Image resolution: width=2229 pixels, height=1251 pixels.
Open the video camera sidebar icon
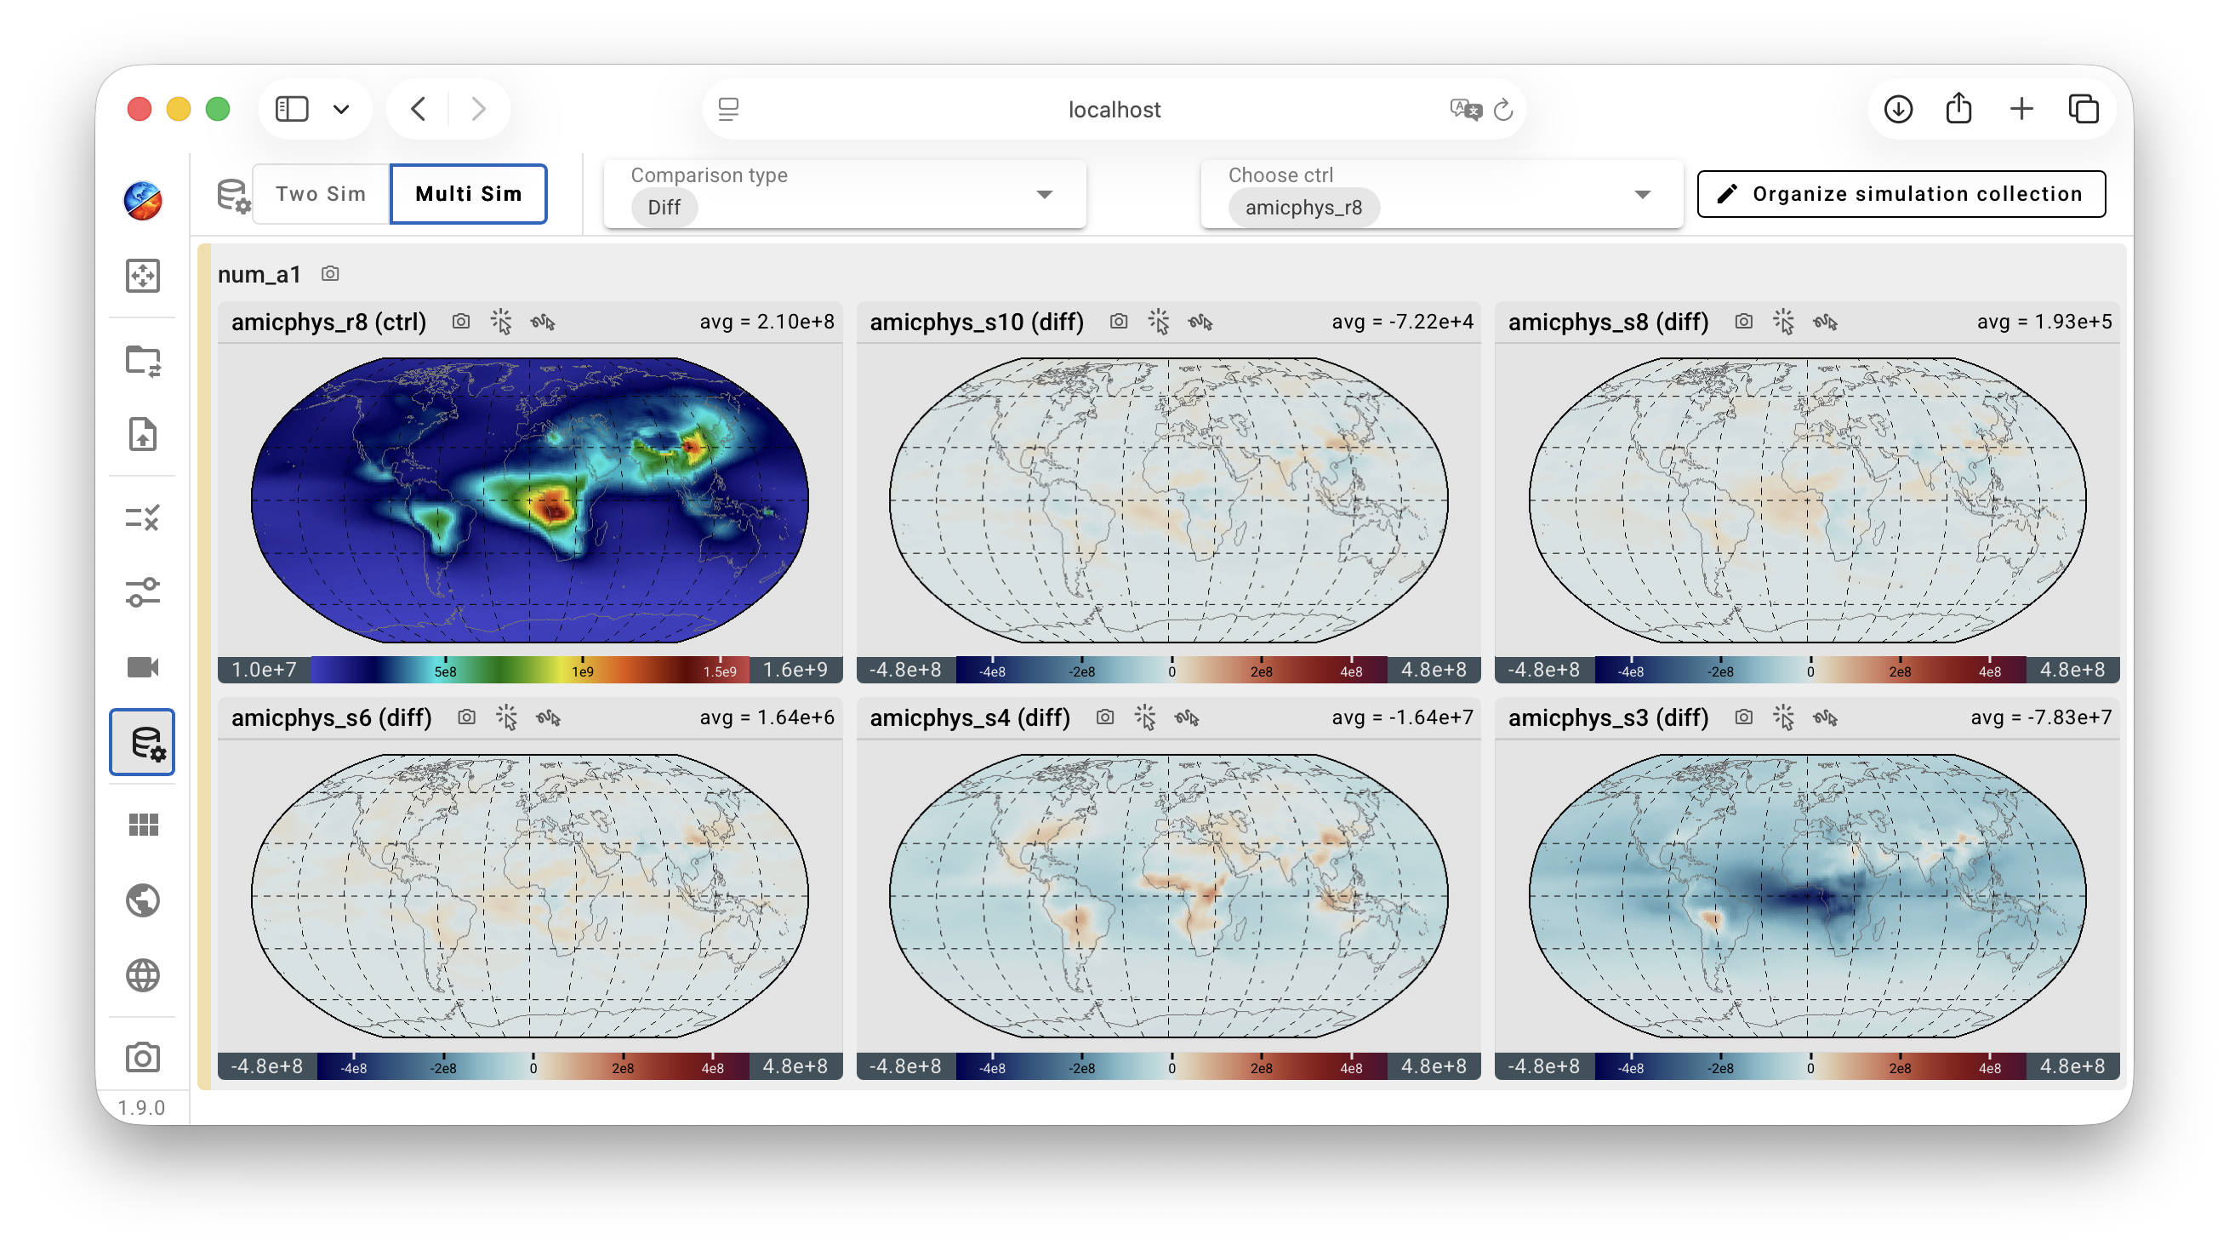[143, 667]
